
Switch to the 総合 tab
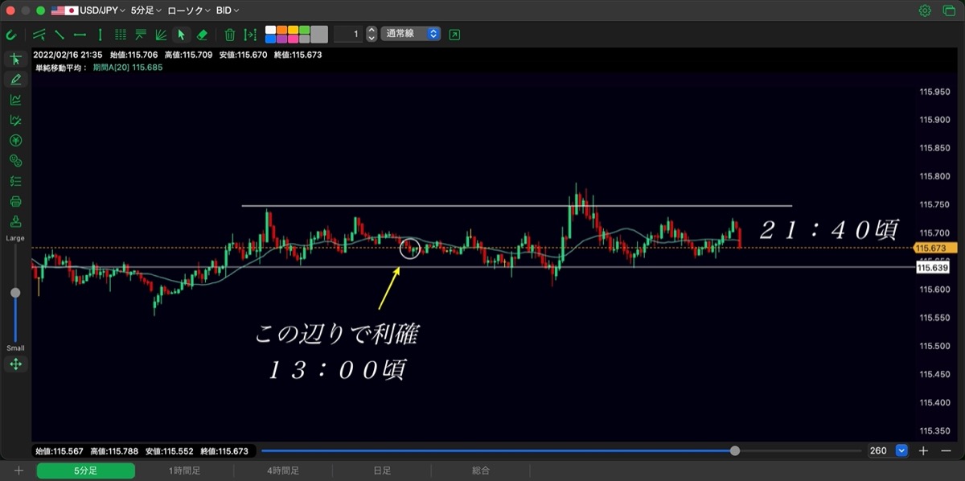pyautogui.click(x=481, y=471)
